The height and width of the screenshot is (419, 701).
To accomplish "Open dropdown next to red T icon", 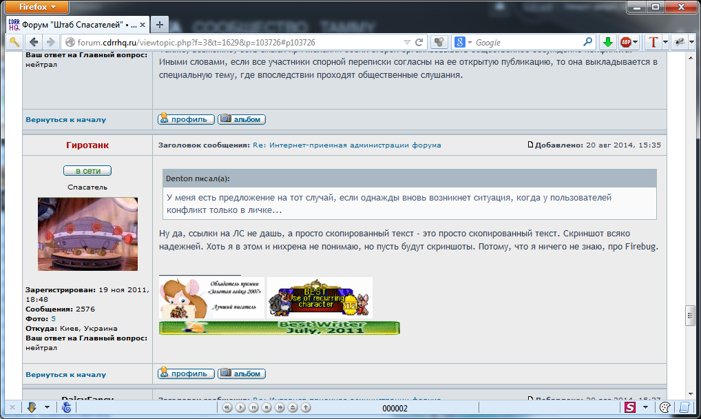I will click(665, 43).
